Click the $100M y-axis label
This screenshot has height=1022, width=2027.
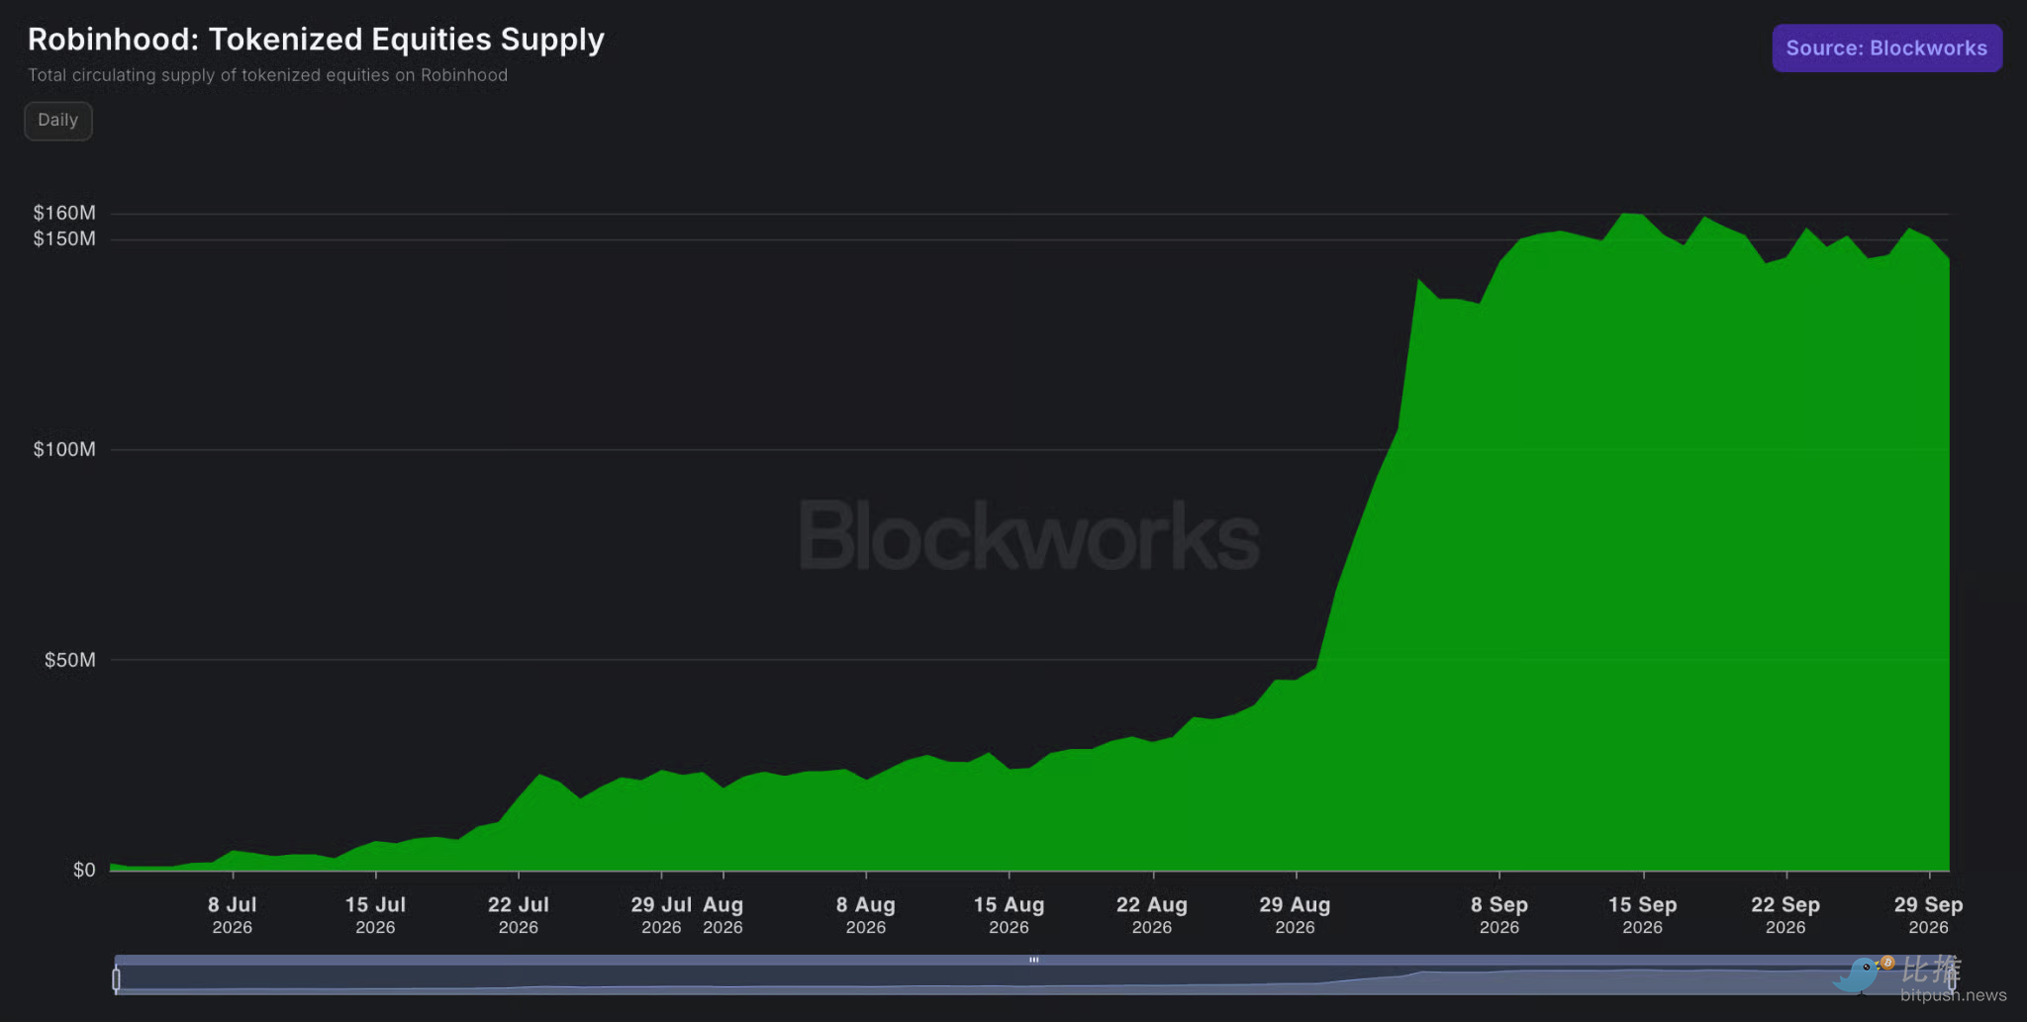64,449
